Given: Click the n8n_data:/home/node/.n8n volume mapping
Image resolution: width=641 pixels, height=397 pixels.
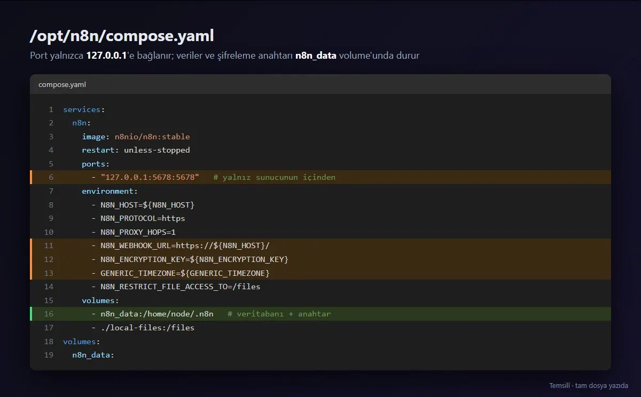Looking at the screenshot, I should [x=157, y=314].
